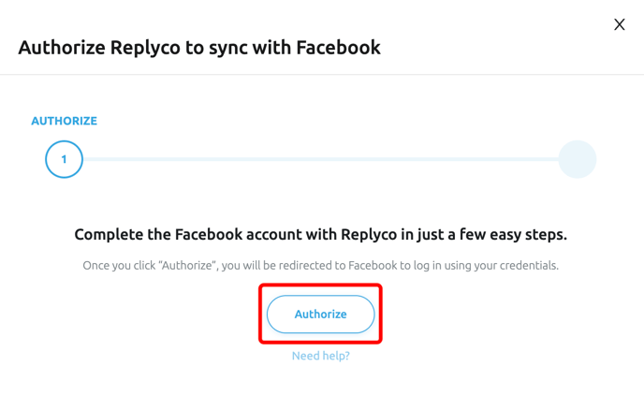Image resolution: width=644 pixels, height=410 pixels.
Task: Click the word 'sync' in the dialog title
Action: point(231,47)
